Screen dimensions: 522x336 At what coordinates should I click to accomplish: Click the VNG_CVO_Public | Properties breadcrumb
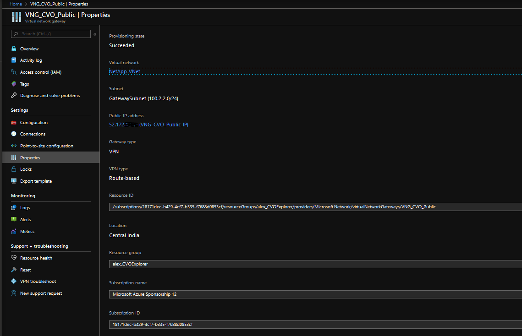[59, 4]
